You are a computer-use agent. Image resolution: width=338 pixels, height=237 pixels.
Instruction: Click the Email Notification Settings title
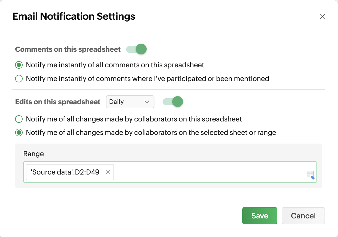click(74, 16)
